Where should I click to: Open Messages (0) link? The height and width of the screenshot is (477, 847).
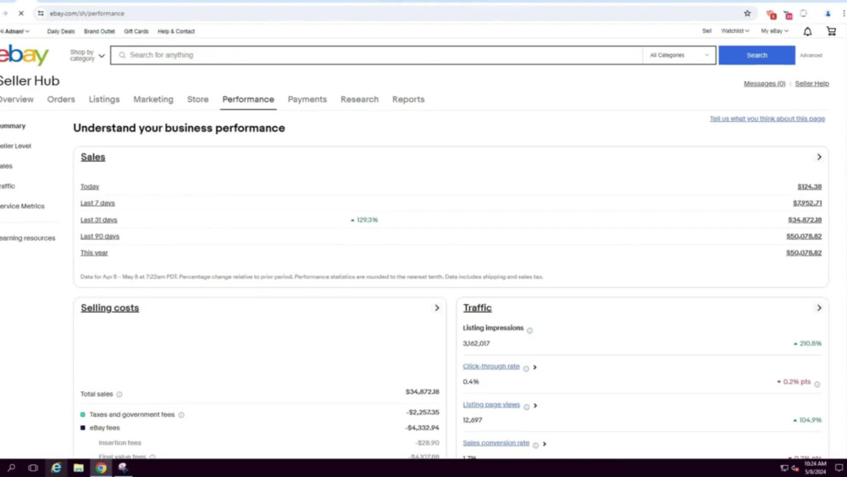click(x=764, y=84)
